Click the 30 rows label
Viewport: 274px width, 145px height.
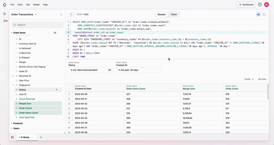pos(262,79)
